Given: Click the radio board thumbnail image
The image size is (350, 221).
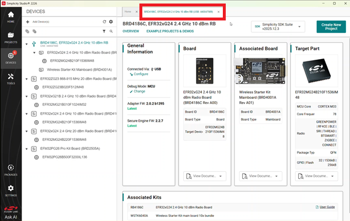Looking at the screenshot, I should [205, 71].
